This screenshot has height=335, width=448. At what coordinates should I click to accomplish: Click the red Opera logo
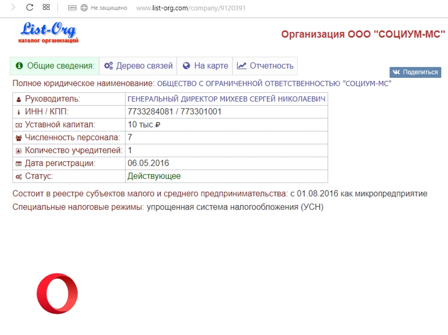coord(57,293)
